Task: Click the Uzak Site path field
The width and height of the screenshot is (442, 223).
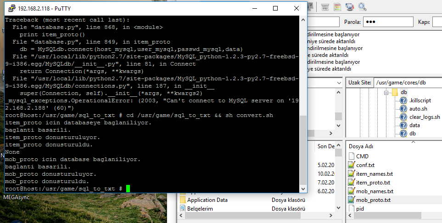Action: point(408,83)
